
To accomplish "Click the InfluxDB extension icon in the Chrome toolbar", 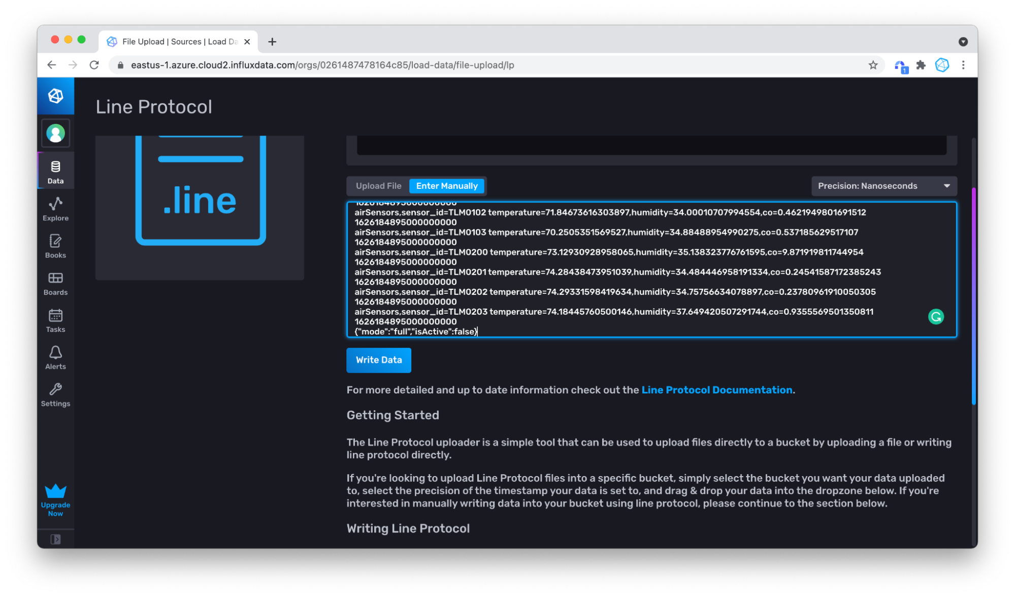I will point(942,65).
